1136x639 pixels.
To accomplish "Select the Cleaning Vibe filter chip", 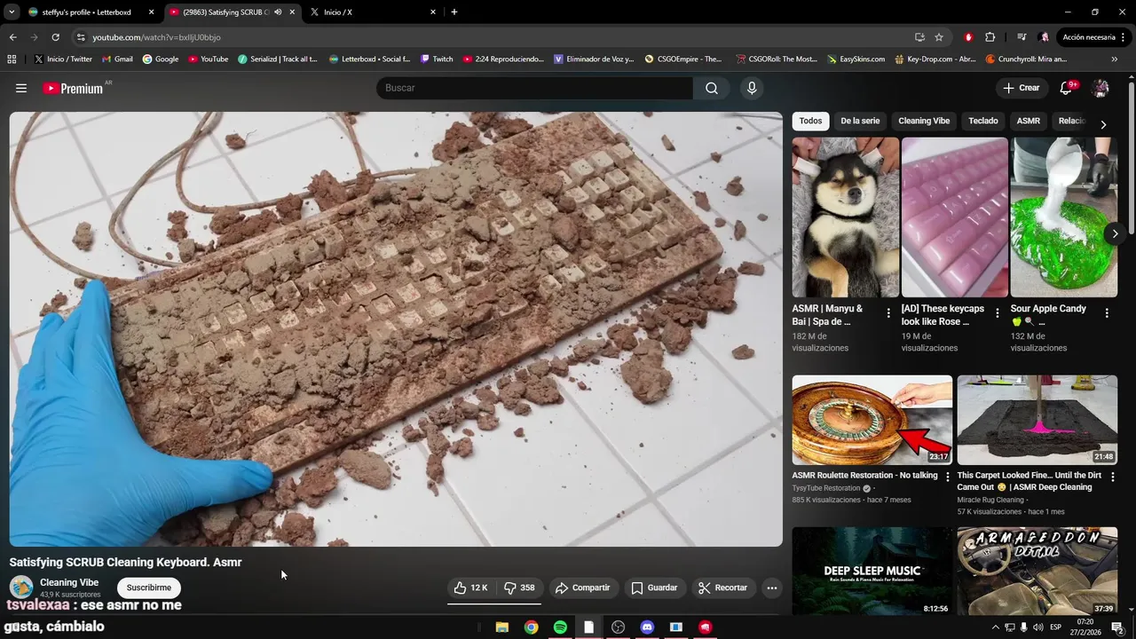I will [924, 121].
